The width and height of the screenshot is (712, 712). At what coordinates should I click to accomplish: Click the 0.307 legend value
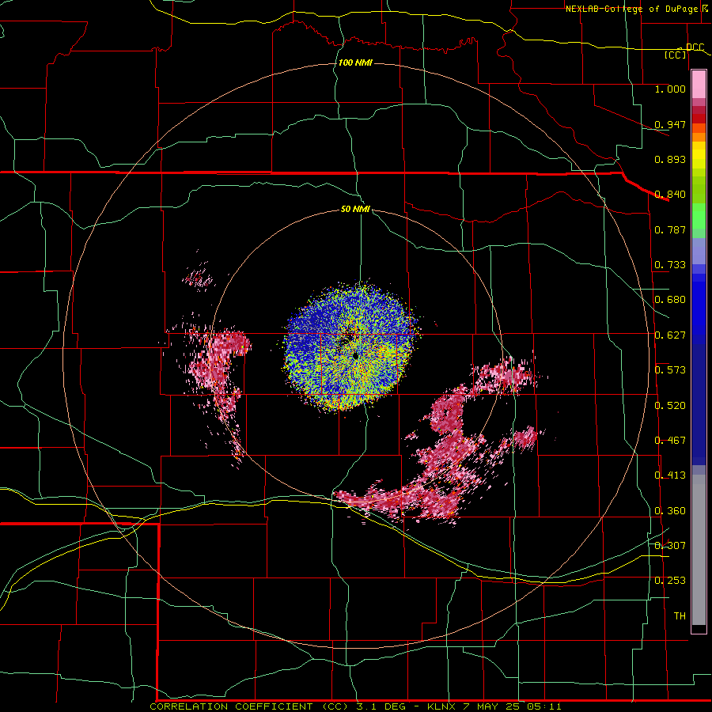point(670,546)
